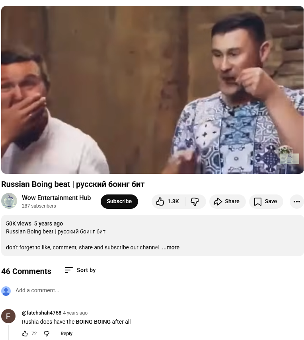Image resolution: width=304 pixels, height=340 pixels.
Task: Open the Sort by comments dropdown
Action: (80, 270)
